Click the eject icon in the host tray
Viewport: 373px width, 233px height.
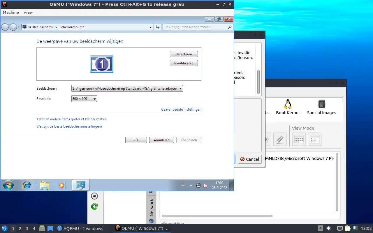320,228
